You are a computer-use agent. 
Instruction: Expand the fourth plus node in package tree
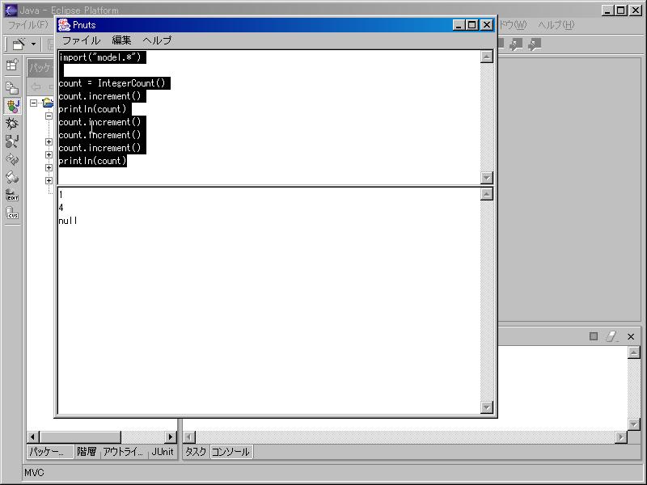(49, 180)
